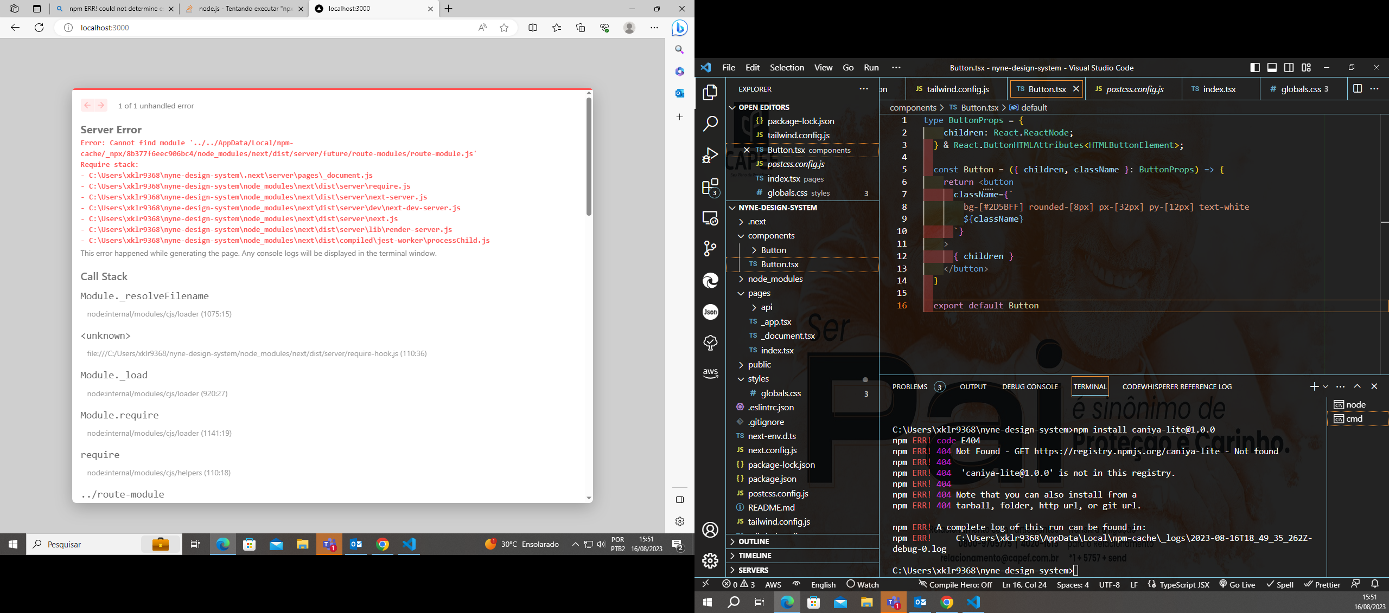The height and width of the screenshot is (613, 1389).
Task: Open notifications bell in VS Code status bar
Action: (x=1374, y=584)
